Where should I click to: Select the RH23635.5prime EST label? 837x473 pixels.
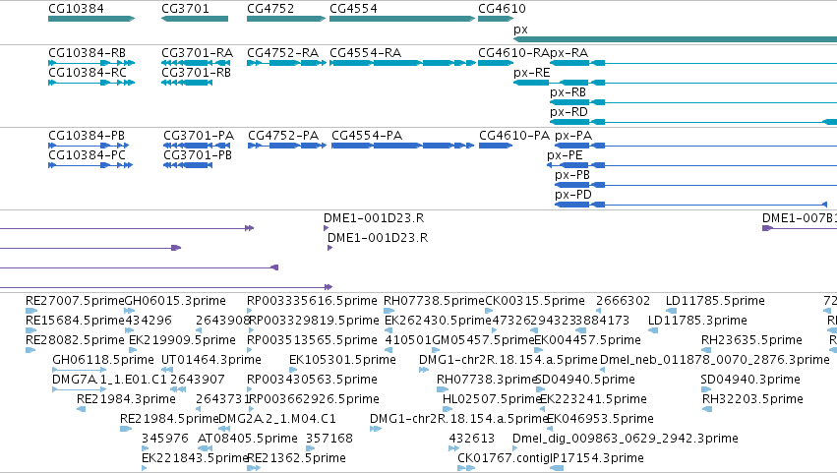point(751,340)
